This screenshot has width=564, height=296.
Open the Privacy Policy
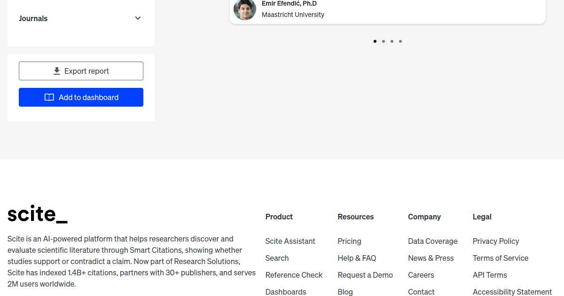point(496,241)
